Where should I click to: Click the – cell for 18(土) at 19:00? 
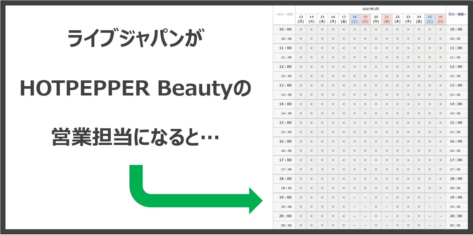click(x=355, y=197)
